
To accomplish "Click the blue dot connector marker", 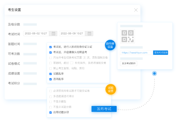I will click(x=154, y=73).
